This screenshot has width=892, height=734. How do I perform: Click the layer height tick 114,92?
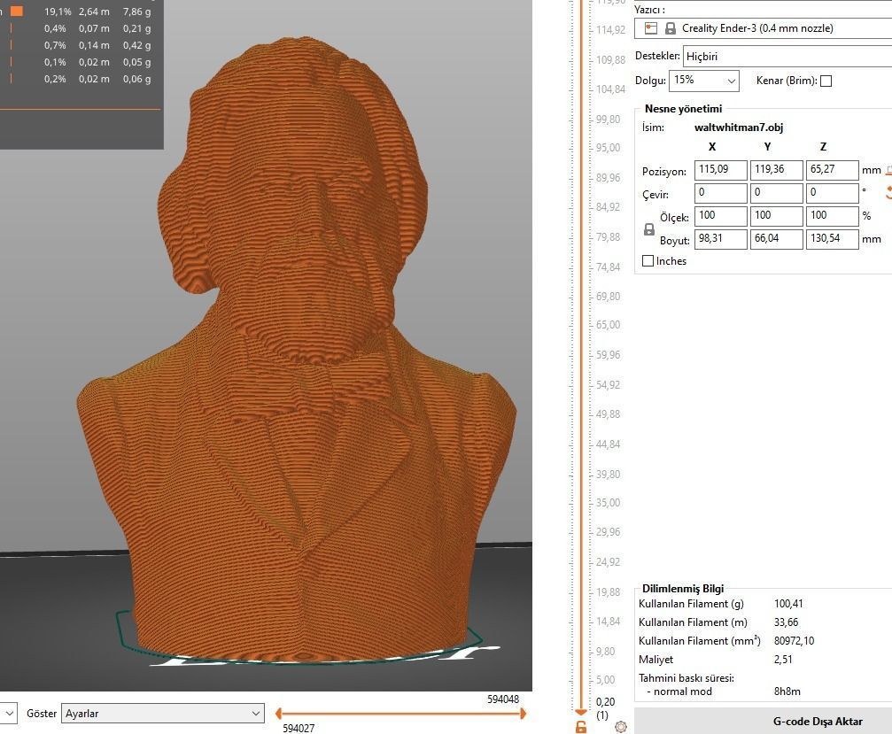coord(611,30)
